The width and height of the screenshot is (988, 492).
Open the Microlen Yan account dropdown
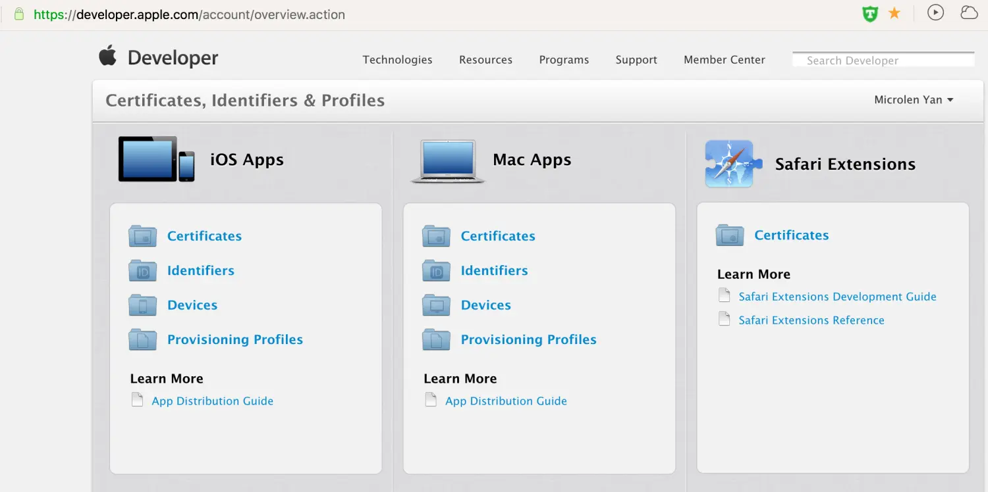(x=914, y=100)
